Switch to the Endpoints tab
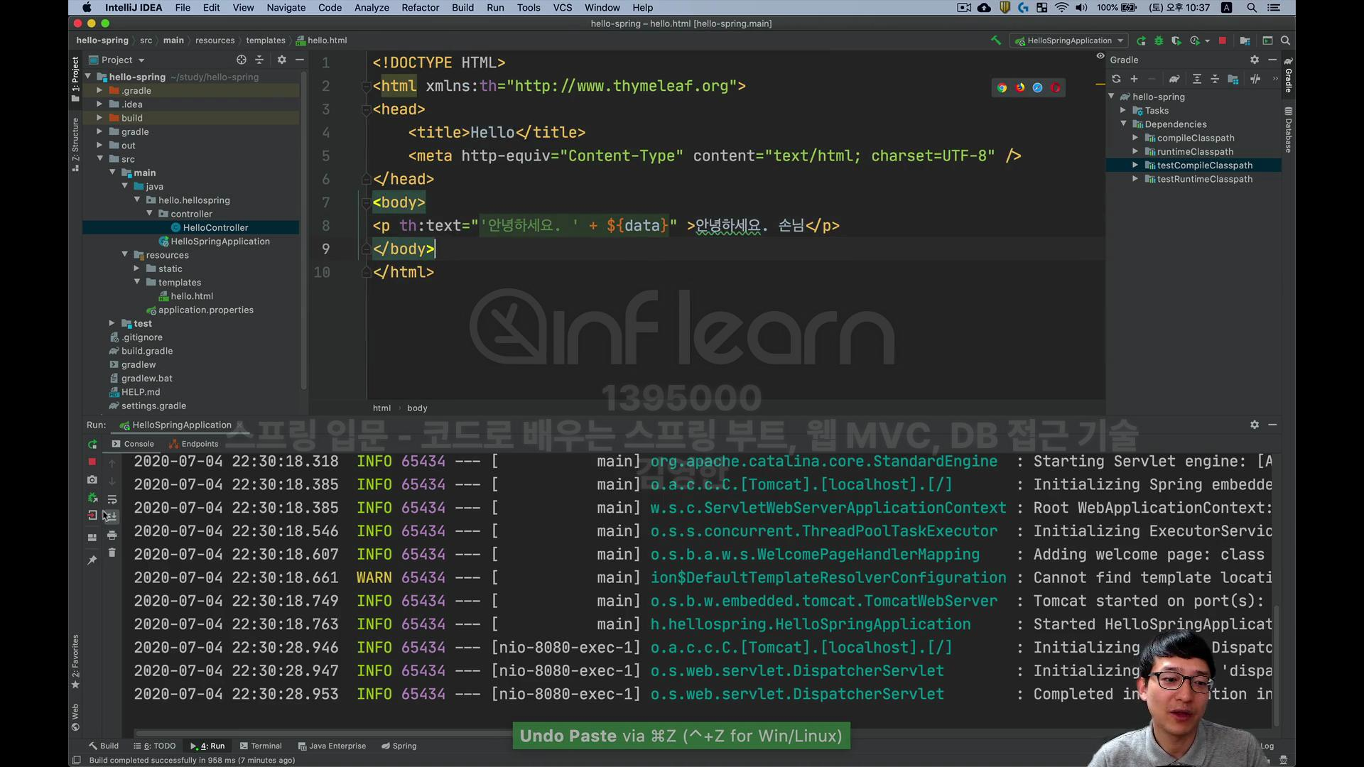 [194, 444]
